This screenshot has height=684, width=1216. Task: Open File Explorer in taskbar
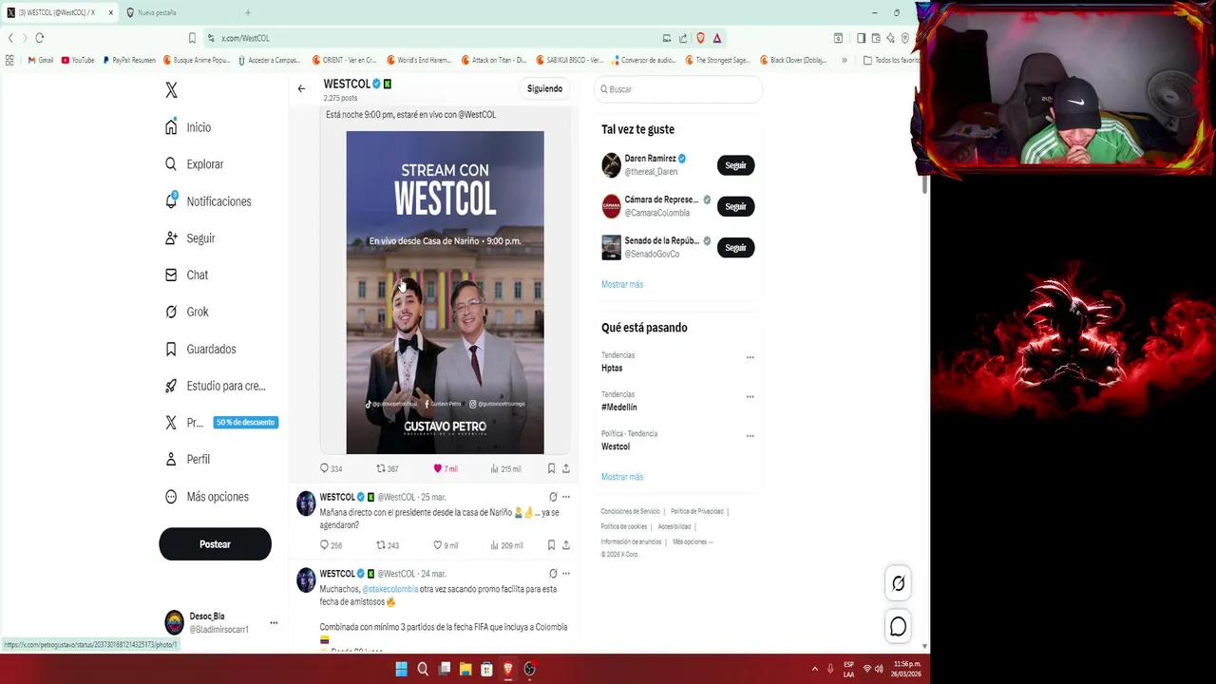click(x=465, y=669)
